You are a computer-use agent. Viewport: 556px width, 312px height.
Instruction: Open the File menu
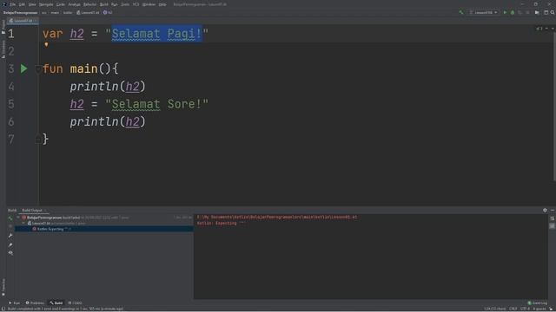pyautogui.click(x=12, y=4)
